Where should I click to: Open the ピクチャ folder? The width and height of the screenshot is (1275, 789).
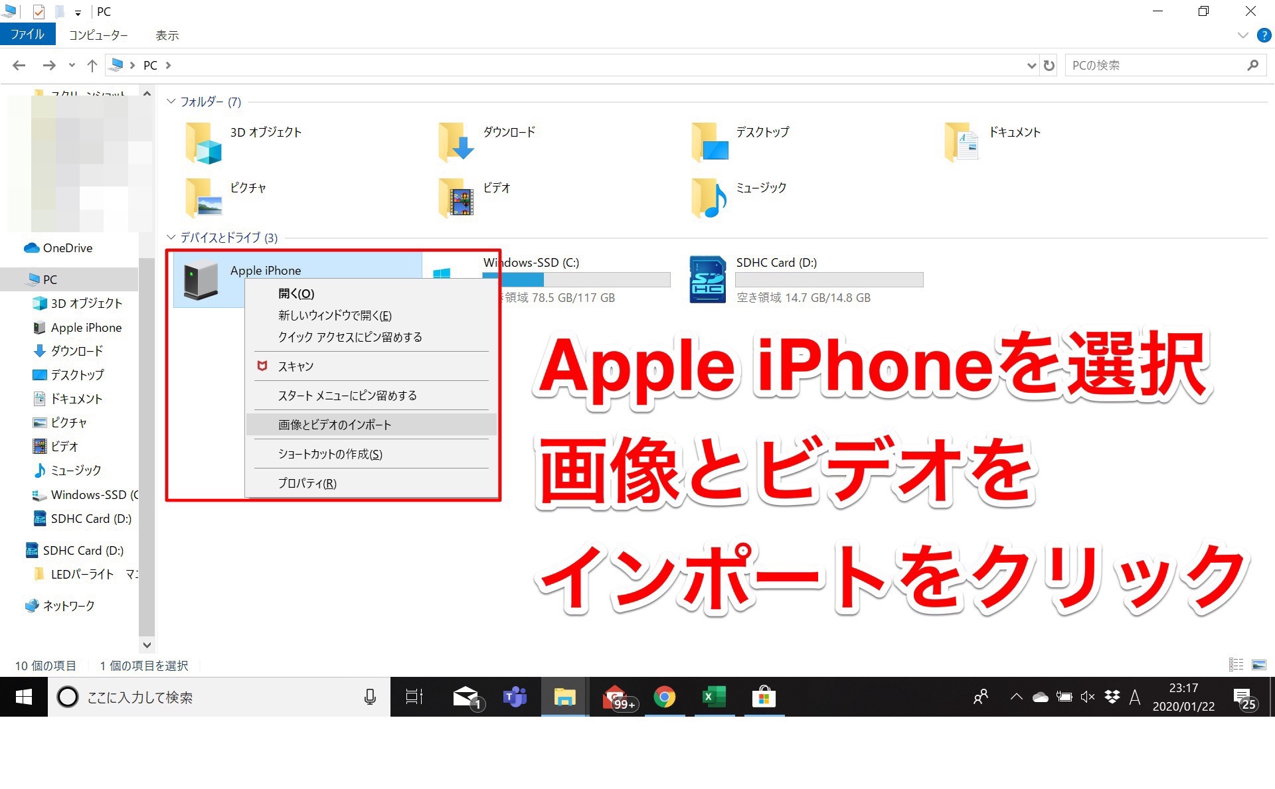(203, 198)
